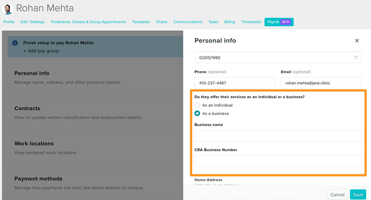Click the info icon in setup banner
This screenshot has height=200, width=371.
coord(15,43)
